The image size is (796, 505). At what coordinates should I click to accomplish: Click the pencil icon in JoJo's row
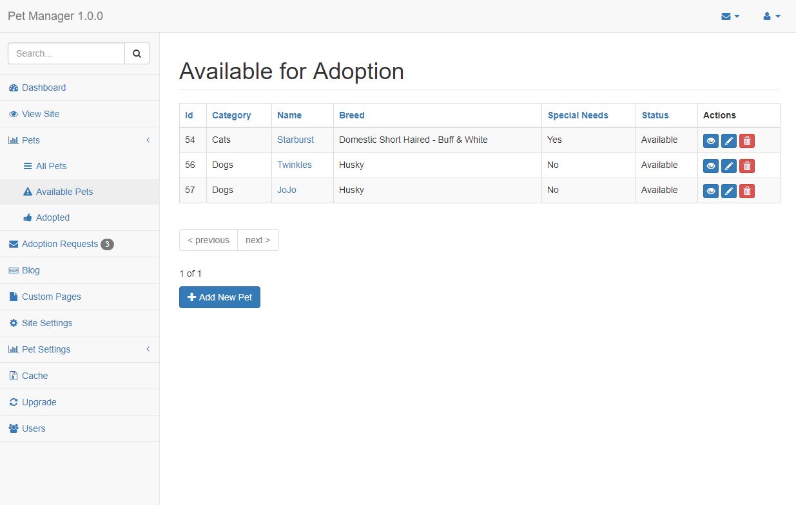click(x=729, y=191)
